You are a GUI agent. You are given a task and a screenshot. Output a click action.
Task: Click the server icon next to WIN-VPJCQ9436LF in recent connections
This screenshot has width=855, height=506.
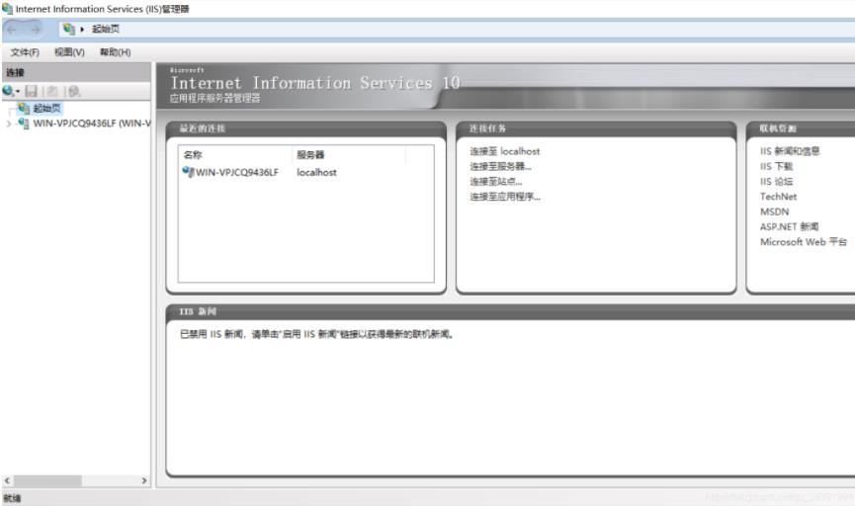click(188, 172)
